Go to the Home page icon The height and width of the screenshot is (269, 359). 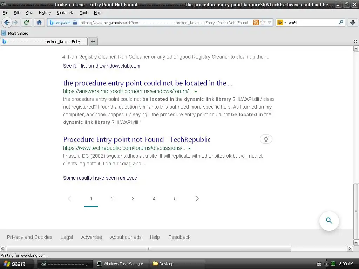coord(39,22)
